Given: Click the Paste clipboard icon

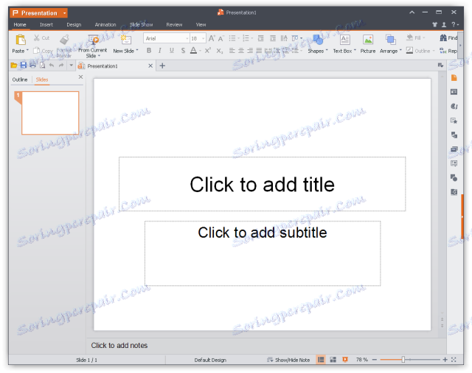Looking at the screenshot, I should [21, 40].
